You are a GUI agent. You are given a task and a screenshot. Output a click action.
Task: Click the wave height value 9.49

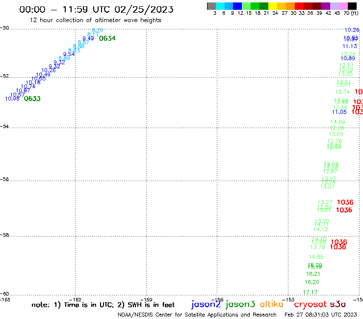88,38
